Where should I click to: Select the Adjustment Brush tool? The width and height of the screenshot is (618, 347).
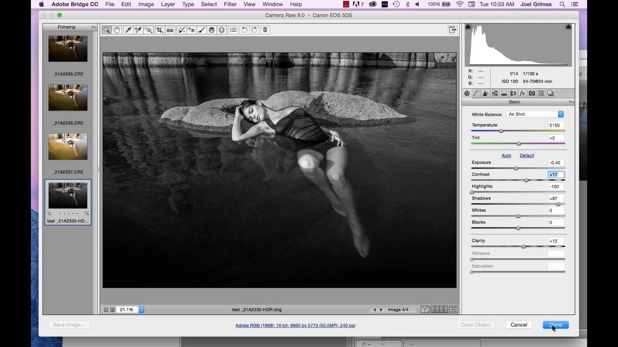tap(202, 30)
